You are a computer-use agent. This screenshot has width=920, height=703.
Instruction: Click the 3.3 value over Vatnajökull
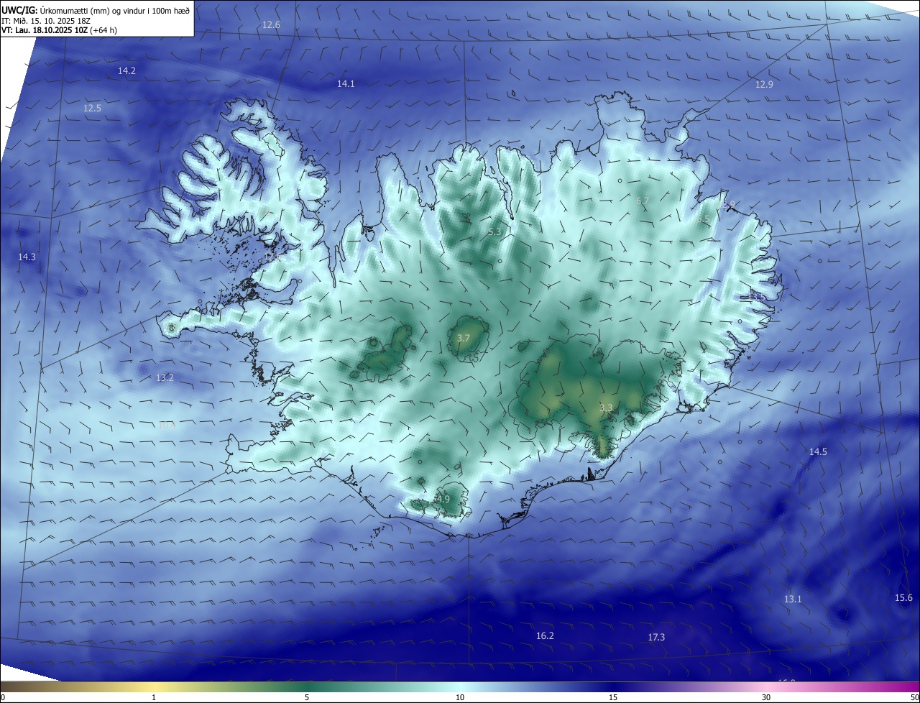point(606,408)
